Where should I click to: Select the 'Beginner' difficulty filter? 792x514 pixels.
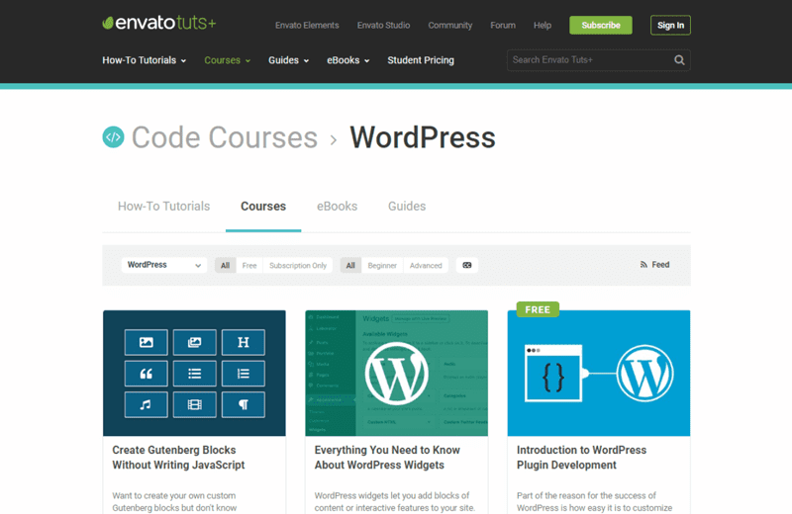coord(382,265)
